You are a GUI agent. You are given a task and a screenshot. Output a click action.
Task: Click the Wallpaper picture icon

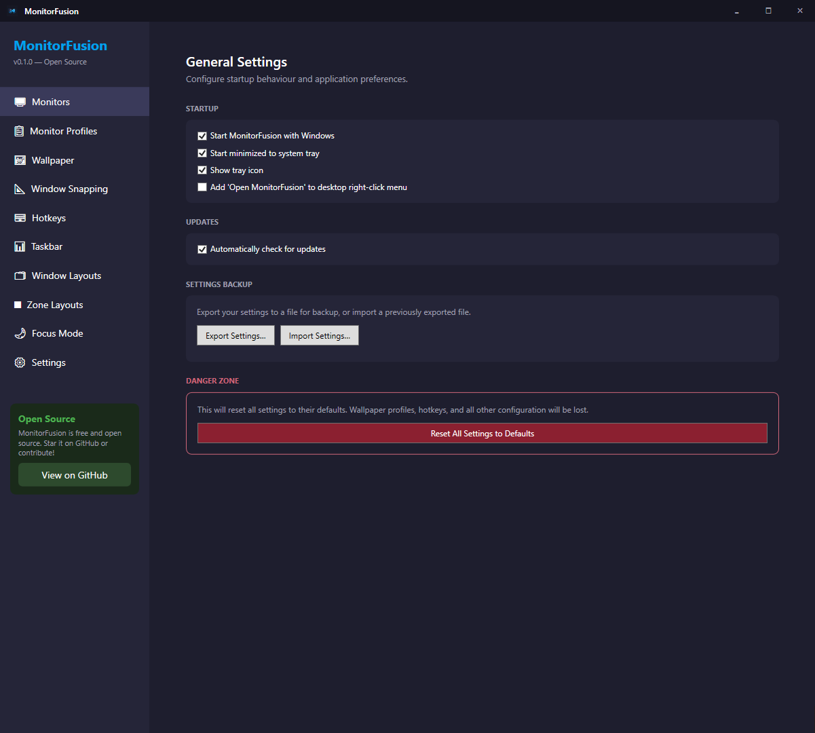click(20, 159)
